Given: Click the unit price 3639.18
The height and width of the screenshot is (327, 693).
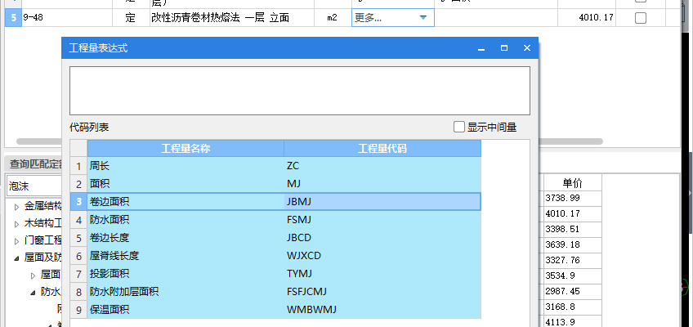Looking at the screenshot, I should pos(573,244).
